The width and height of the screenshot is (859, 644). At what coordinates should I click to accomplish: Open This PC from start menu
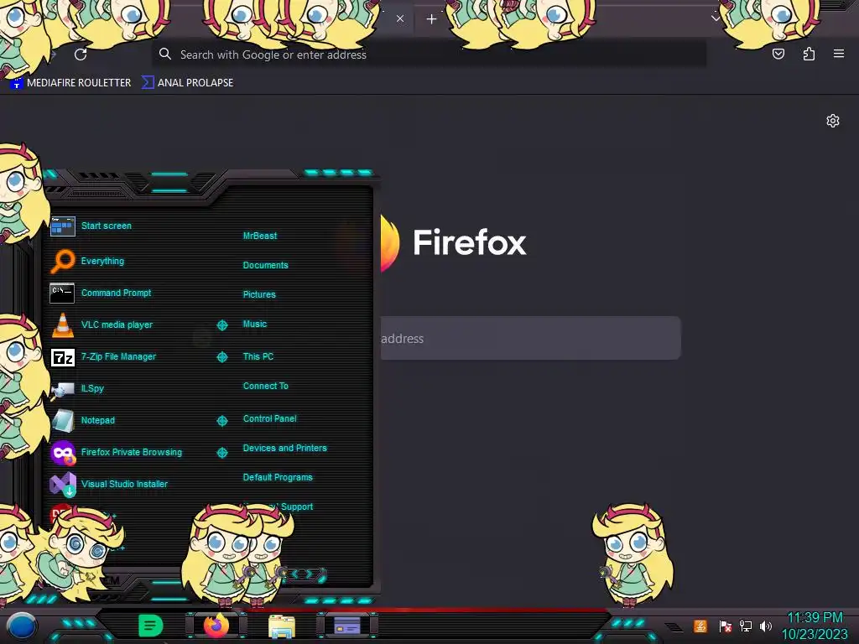(258, 356)
